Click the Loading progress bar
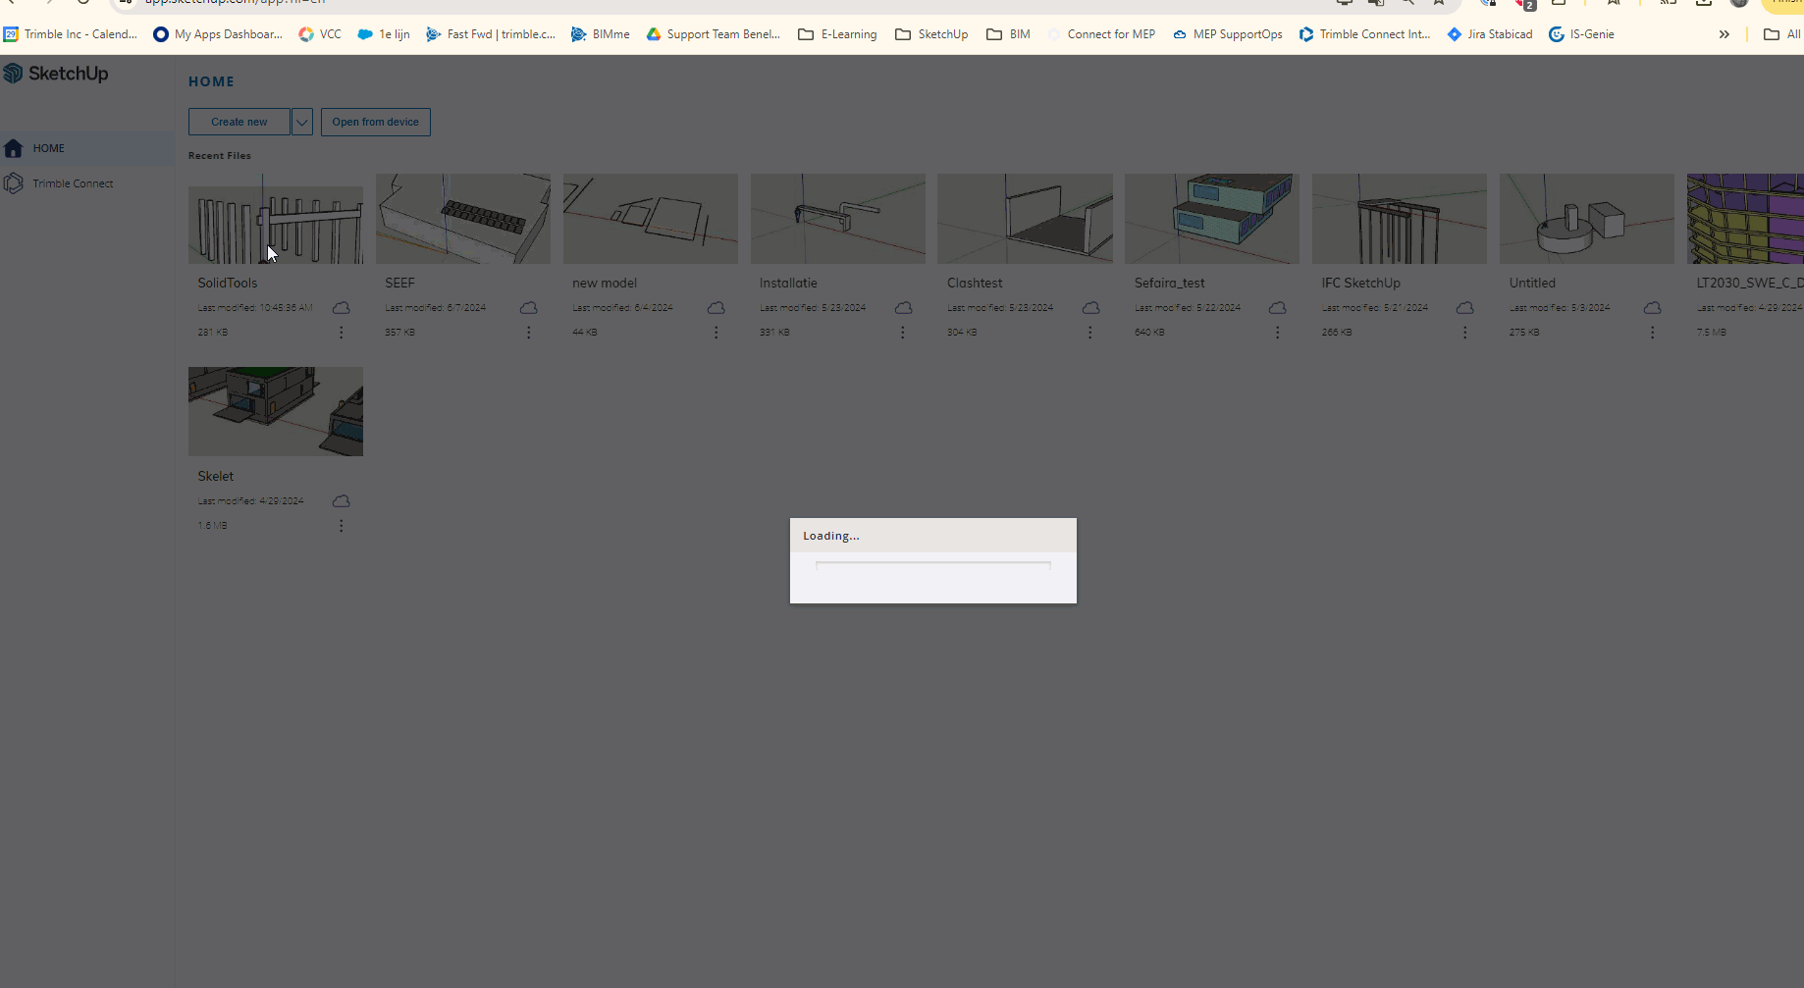The height and width of the screenshot is (988, 1804). tap(933, 565)
